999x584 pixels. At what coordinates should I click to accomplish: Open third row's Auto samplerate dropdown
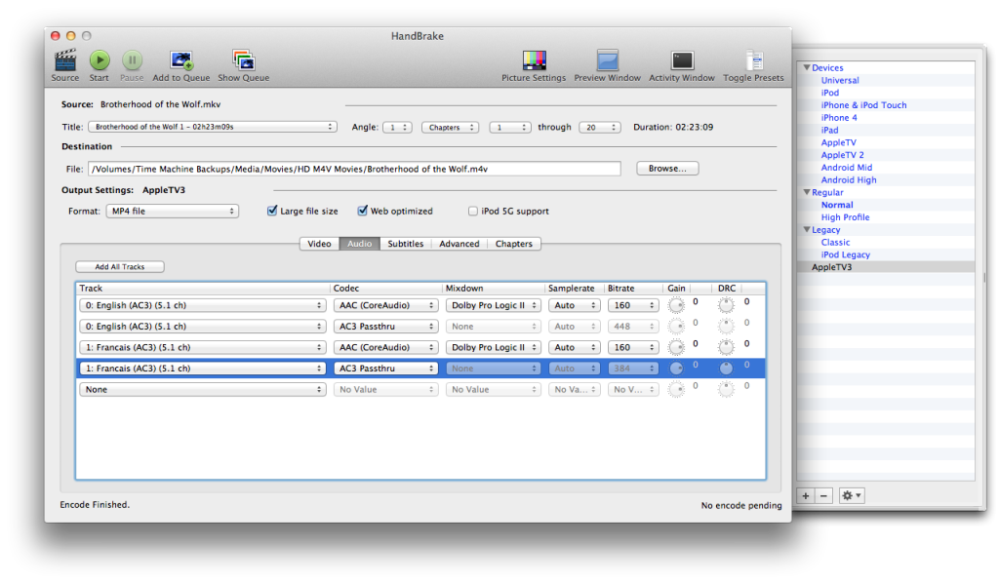(x=574, y=348)
